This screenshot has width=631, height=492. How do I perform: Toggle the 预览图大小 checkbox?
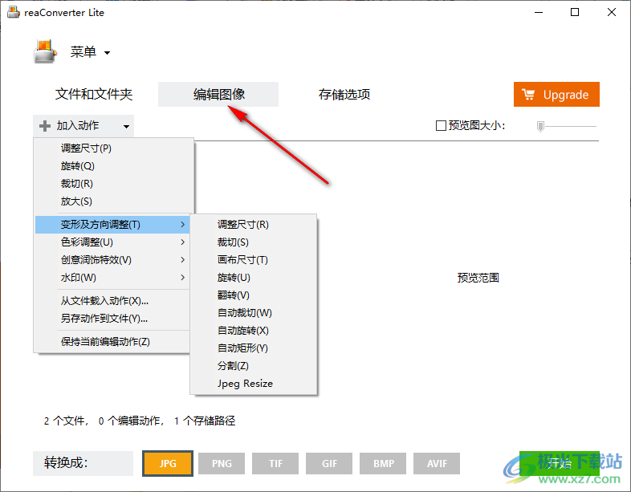pyautogui.click(x=441, y=126)
